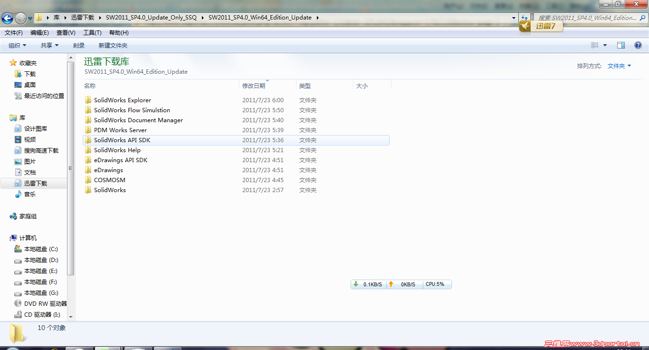Open Explorer help question mark icon
The image size is (649, 350).
coord(638,45)
